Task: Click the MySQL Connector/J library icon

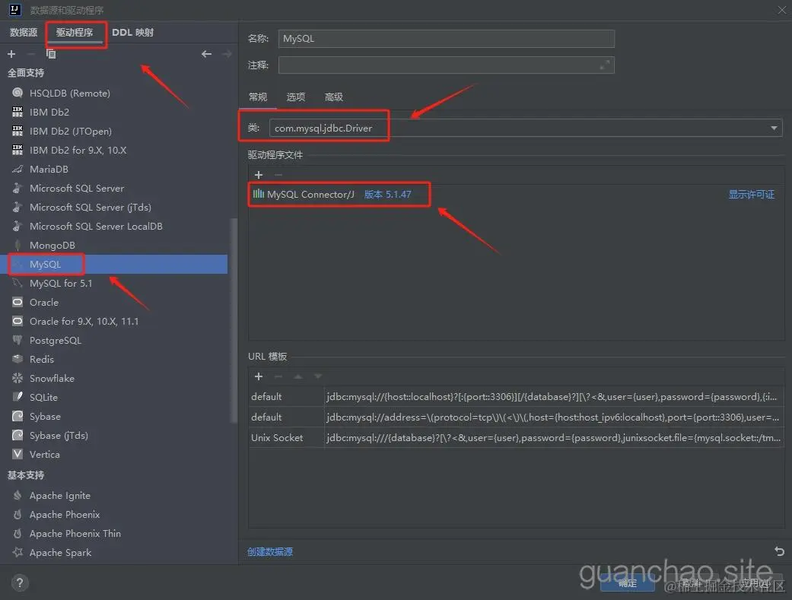Action: (x=259, y=194)
